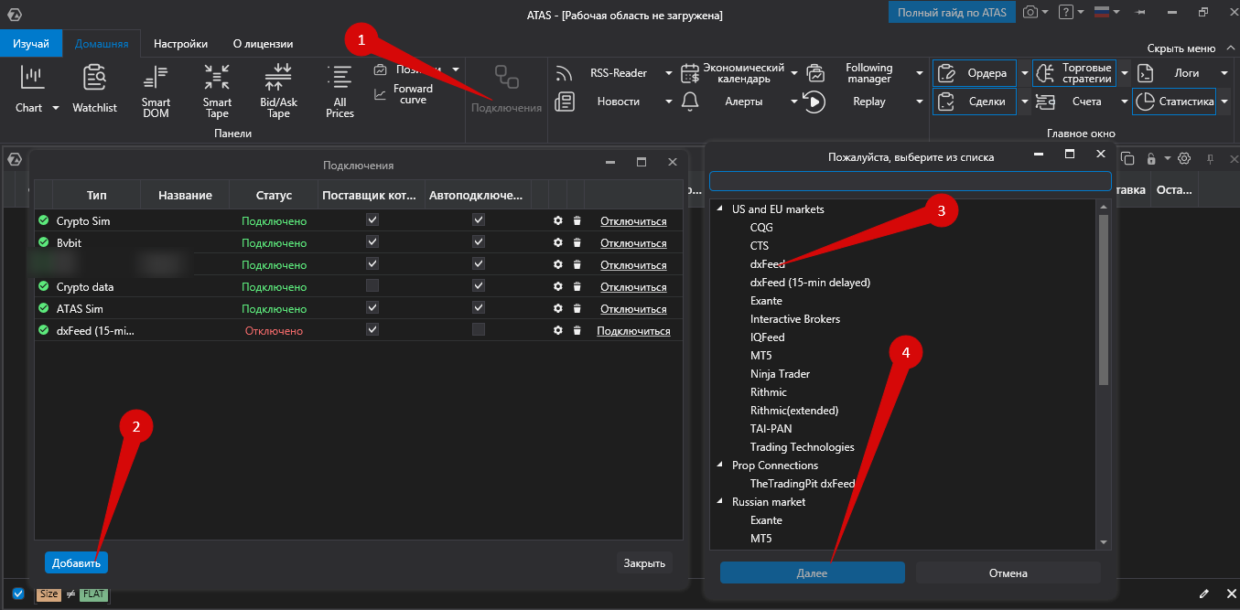The height and width of the screenshot is (610, 1240).
Task: Toggle quote provider checkbox for ATAS Sim
Action: [x=372, y=308]
